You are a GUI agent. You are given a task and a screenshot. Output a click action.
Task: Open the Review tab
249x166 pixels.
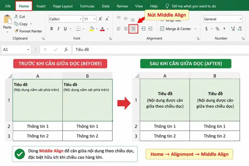(x=122, y=6)
